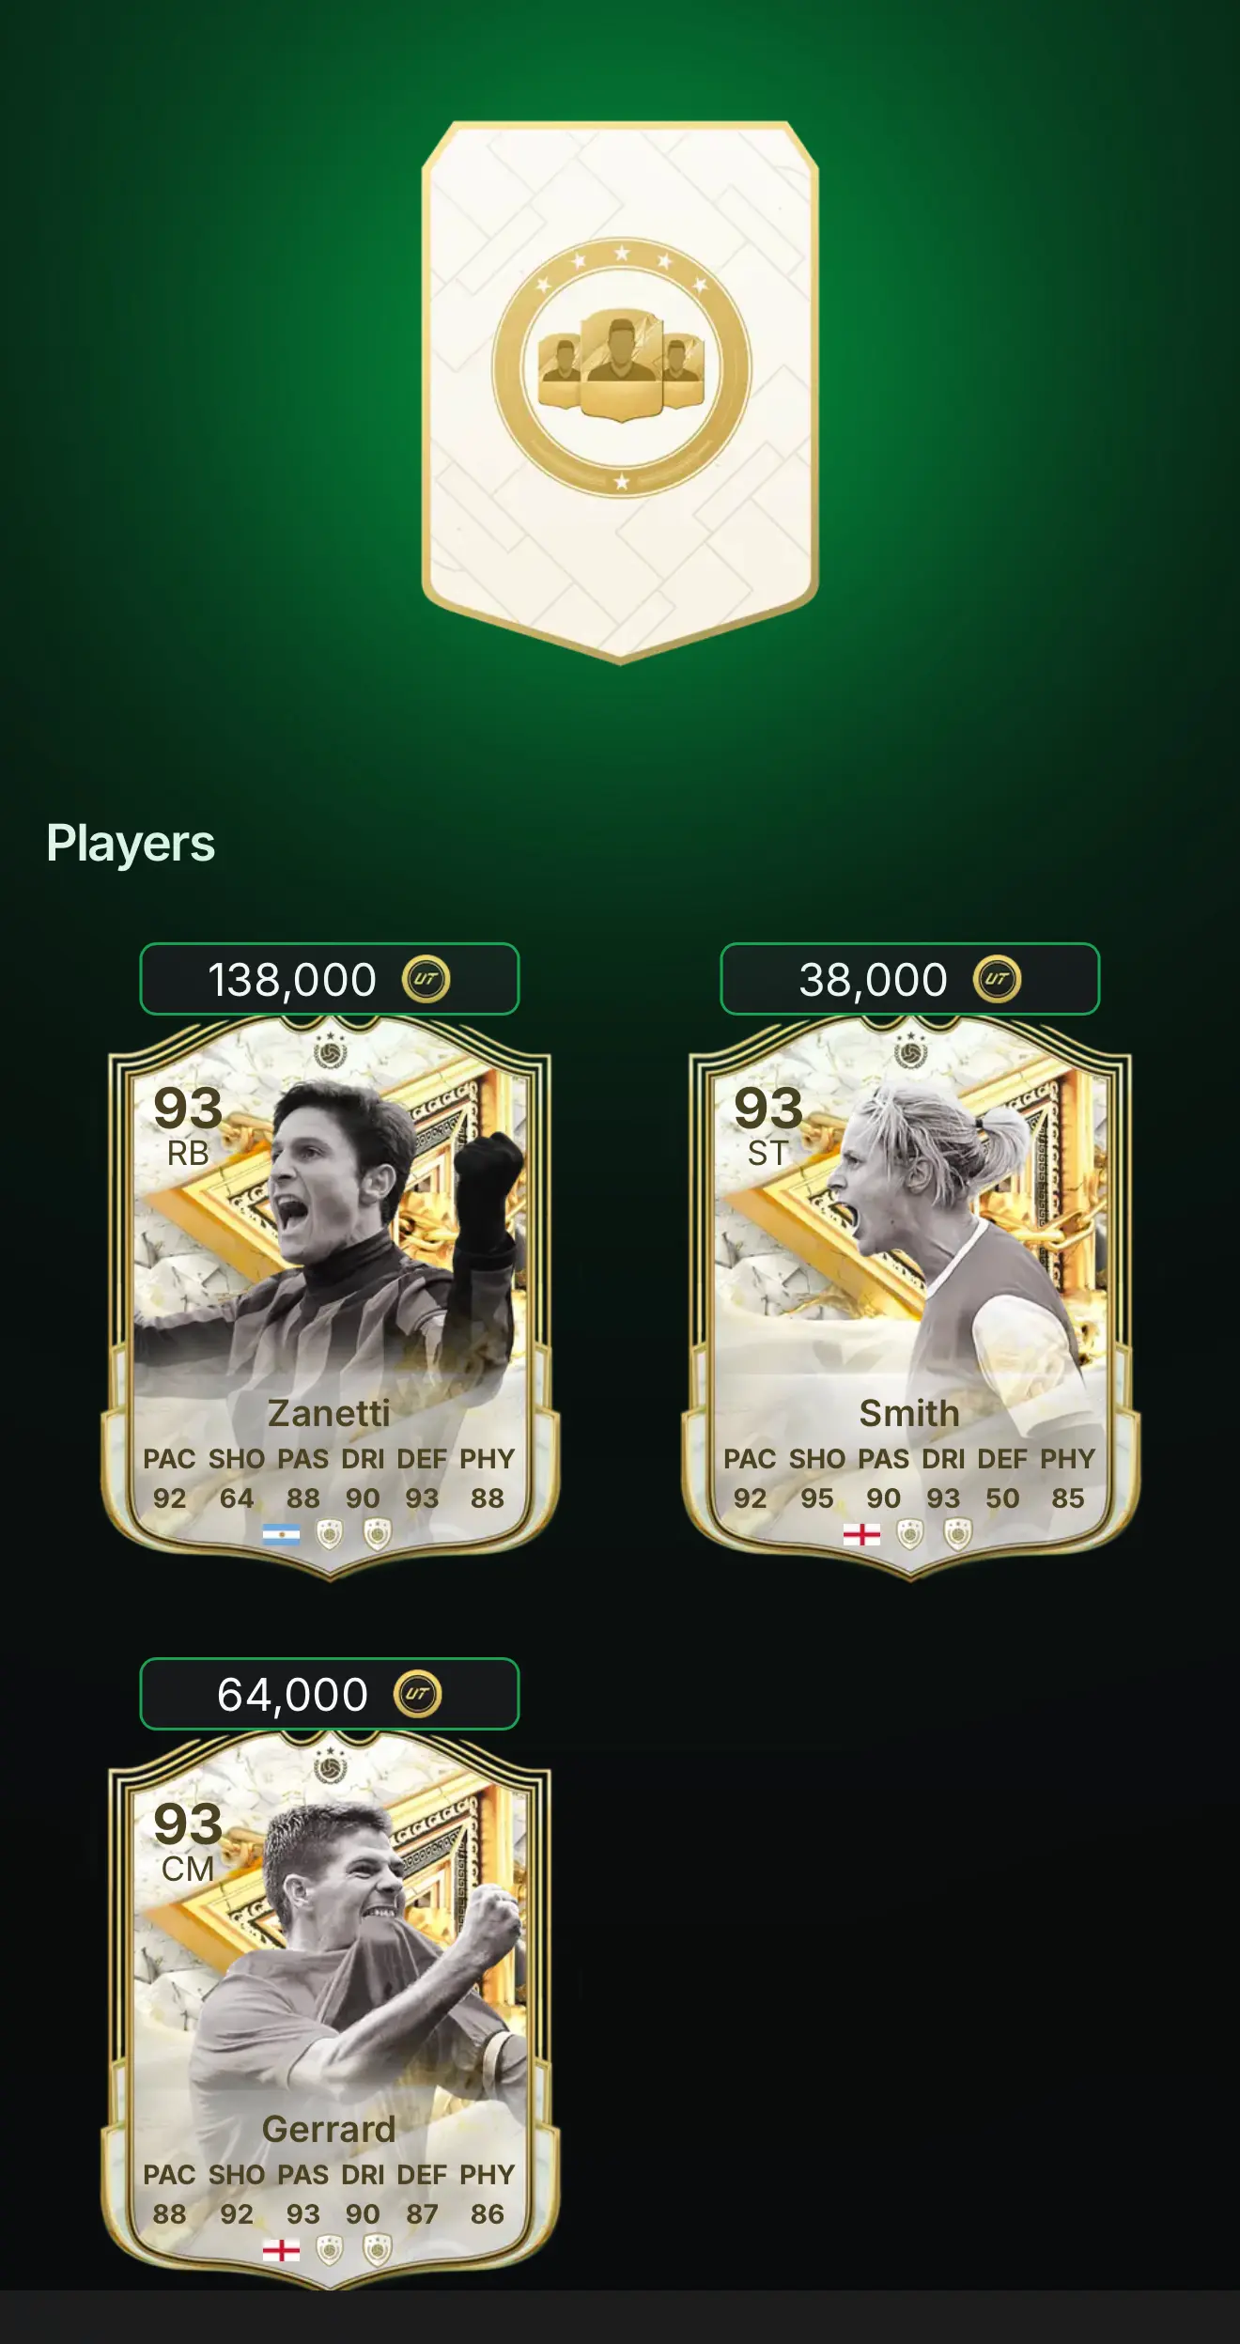
Task: Click the rightmost badge below Smith's stats
Action: click(x=957, y=1534)
